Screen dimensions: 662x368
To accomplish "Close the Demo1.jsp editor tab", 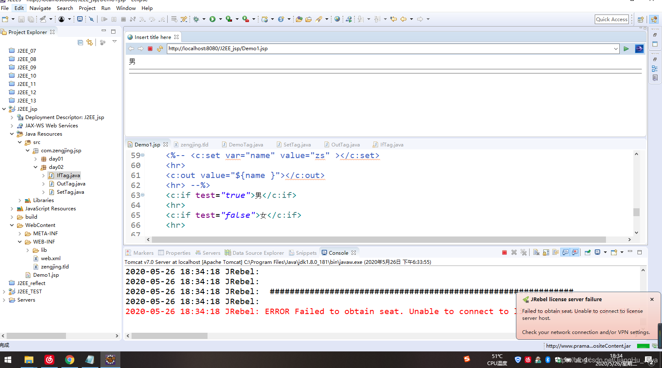I will (166, 144).
